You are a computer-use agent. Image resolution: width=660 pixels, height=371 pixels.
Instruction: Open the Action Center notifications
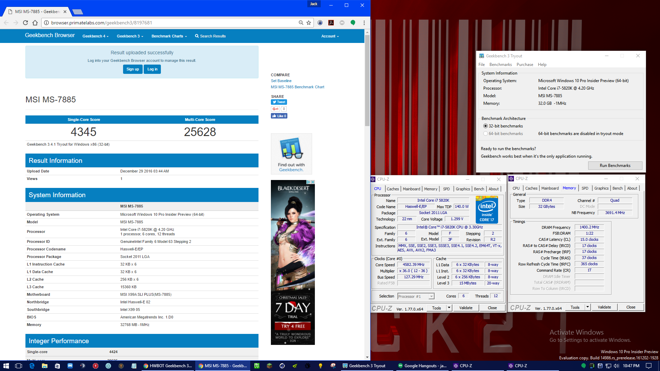point(649,366)
